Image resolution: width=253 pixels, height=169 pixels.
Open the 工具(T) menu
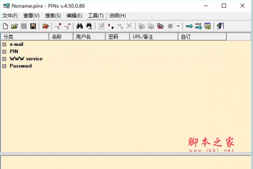96,16
